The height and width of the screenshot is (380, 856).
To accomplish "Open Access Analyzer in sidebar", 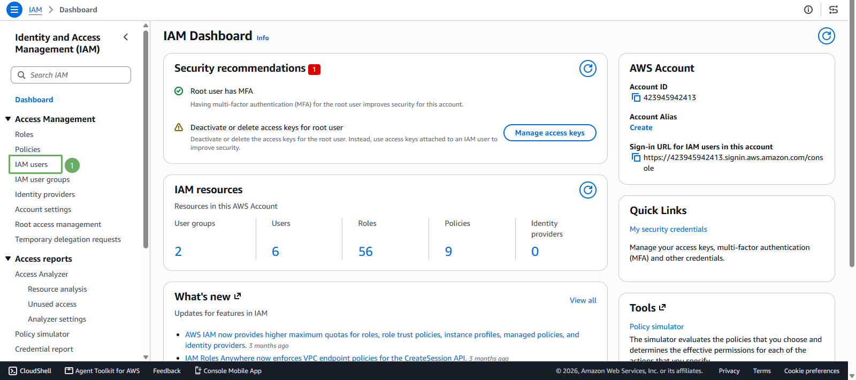I will point(42,274).
